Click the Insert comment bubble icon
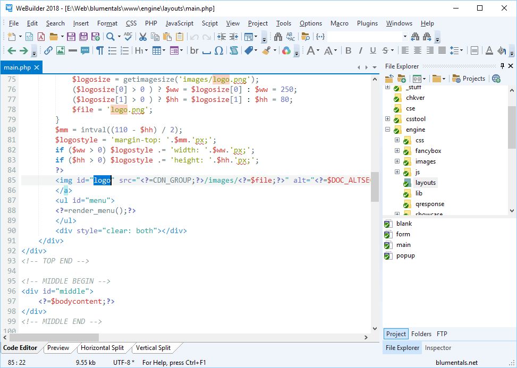 tap(84, 50)
